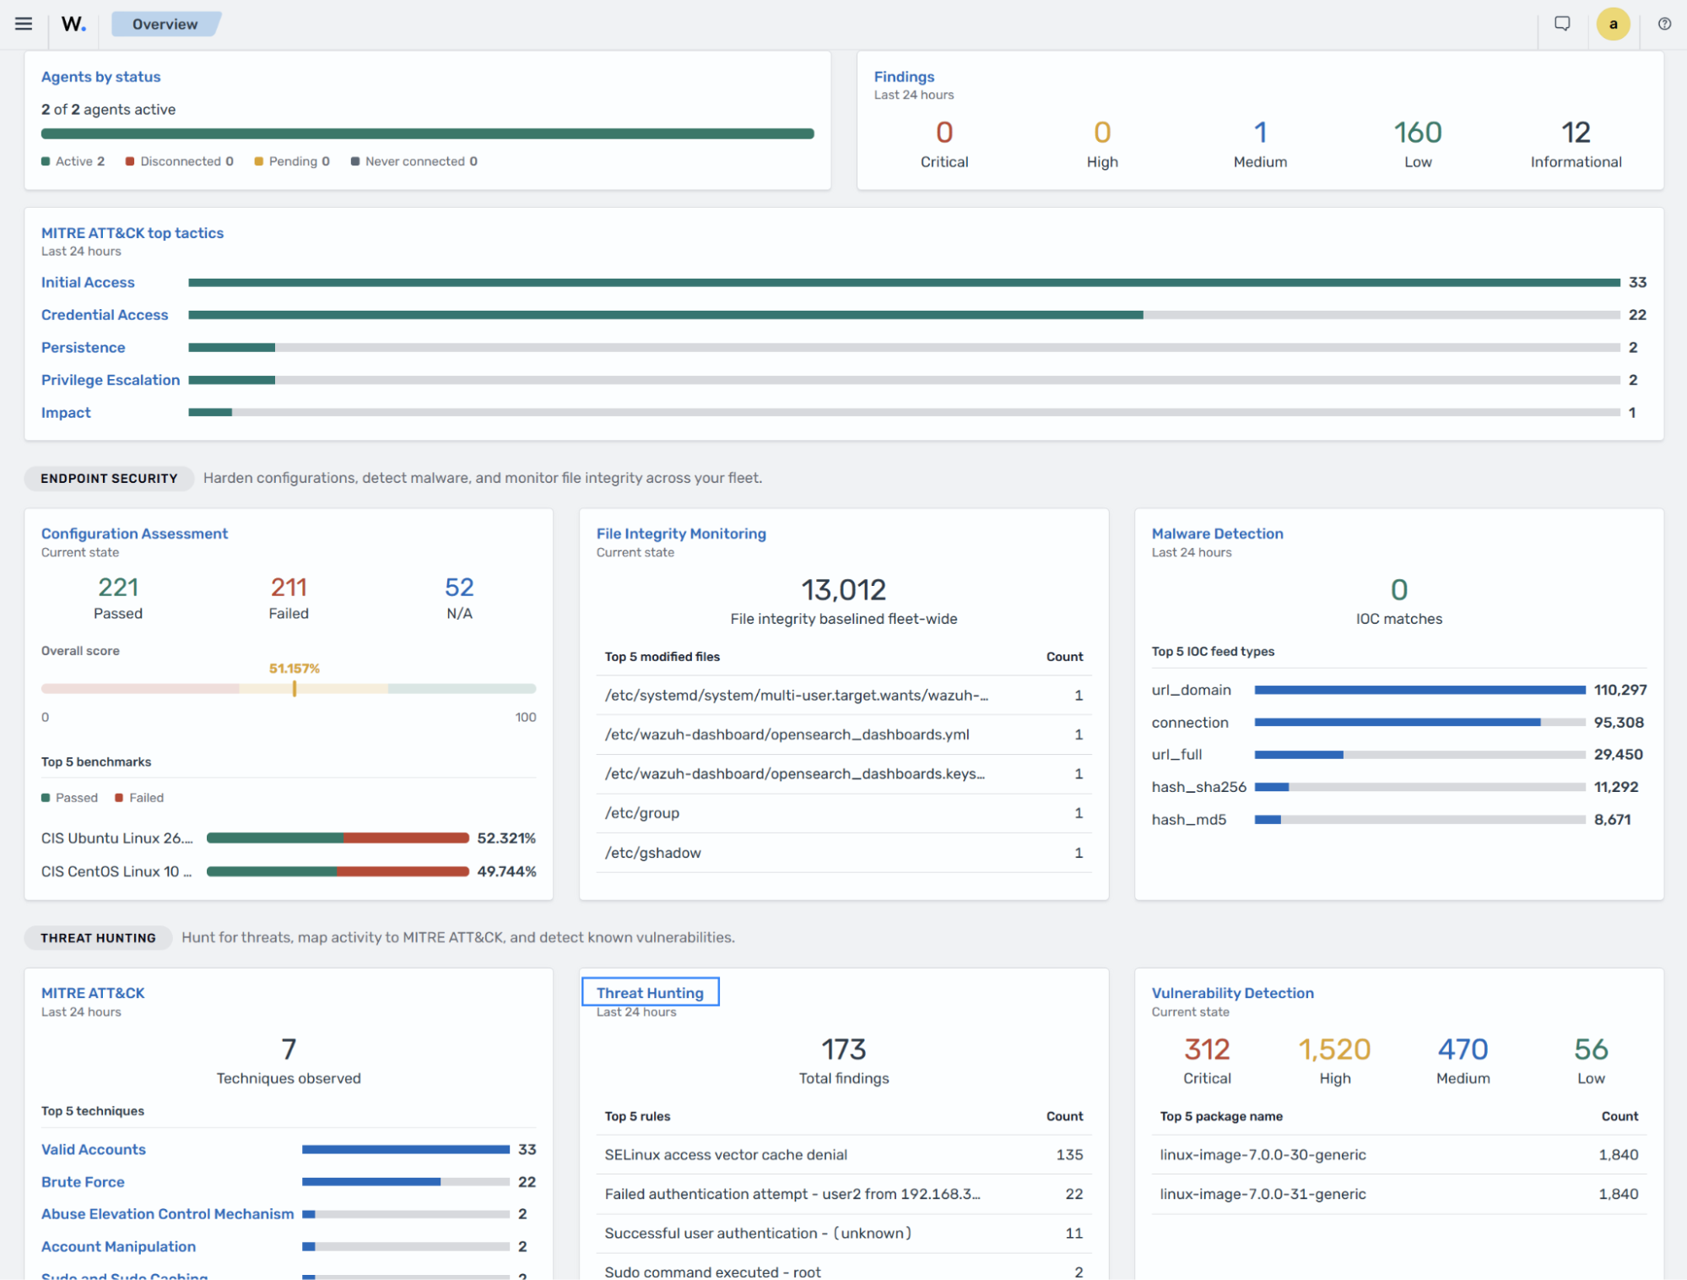Image resolution: width=1687 pixels, height=1280 pixels.
Task: Click the 221 Passed checks value
Action: 118,587
